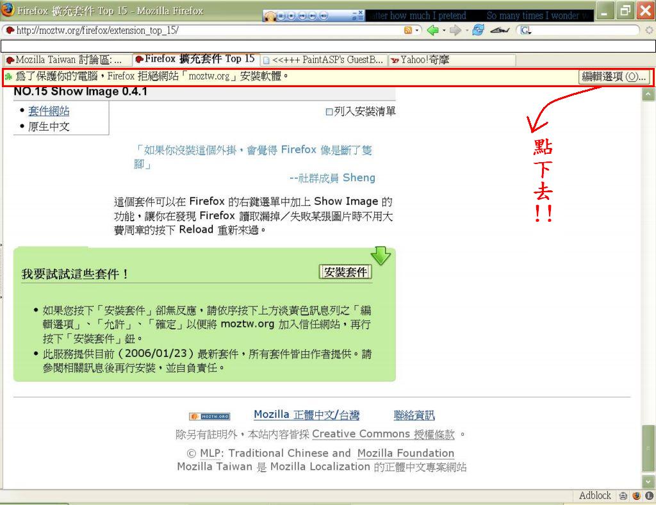656x505 pixels.
Task: Click the 編輯選項 button in notification bar
Action: pyautogui.click(x=613, y=77)
